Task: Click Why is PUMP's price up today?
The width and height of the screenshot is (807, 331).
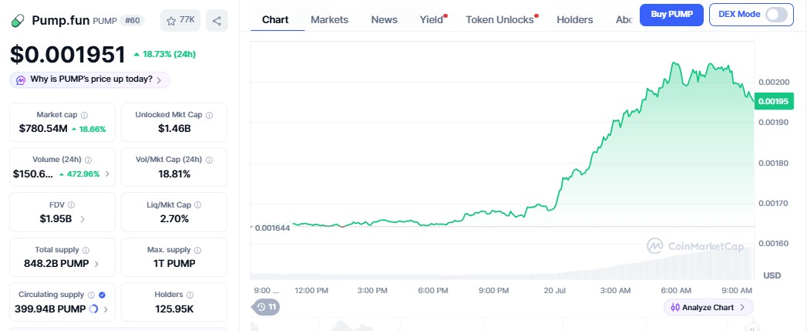Action: 91,79
